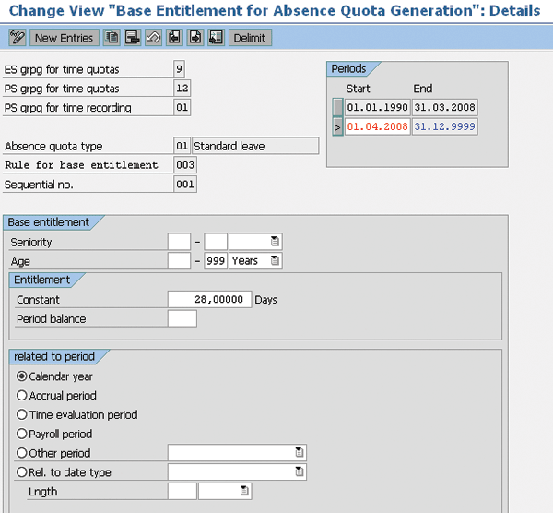
Task: Click the Undo Change toolbar icon
Action: coord(153,38)
